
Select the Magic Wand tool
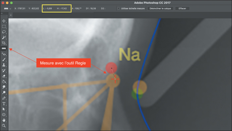(4, 37)
